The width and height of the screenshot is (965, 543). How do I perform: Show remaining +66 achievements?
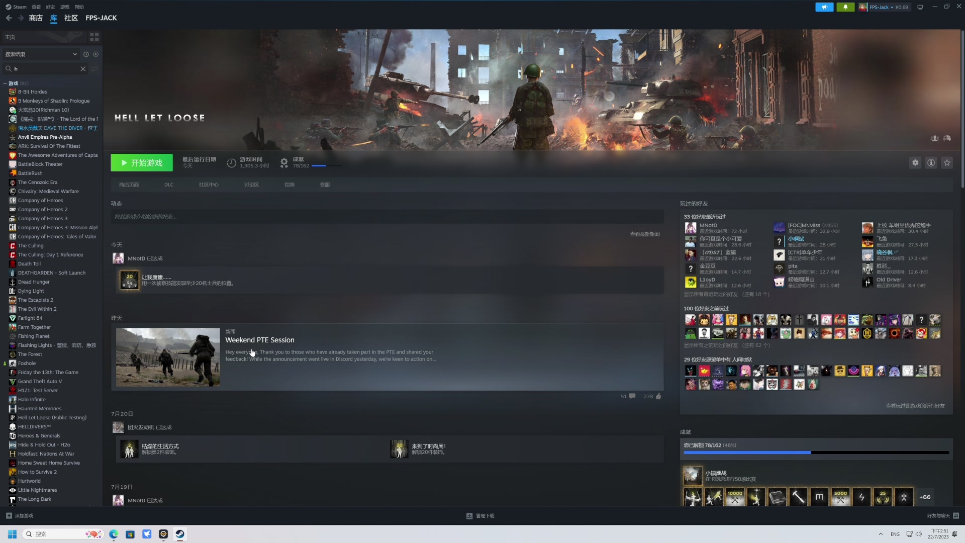click(x=925, y=497)
